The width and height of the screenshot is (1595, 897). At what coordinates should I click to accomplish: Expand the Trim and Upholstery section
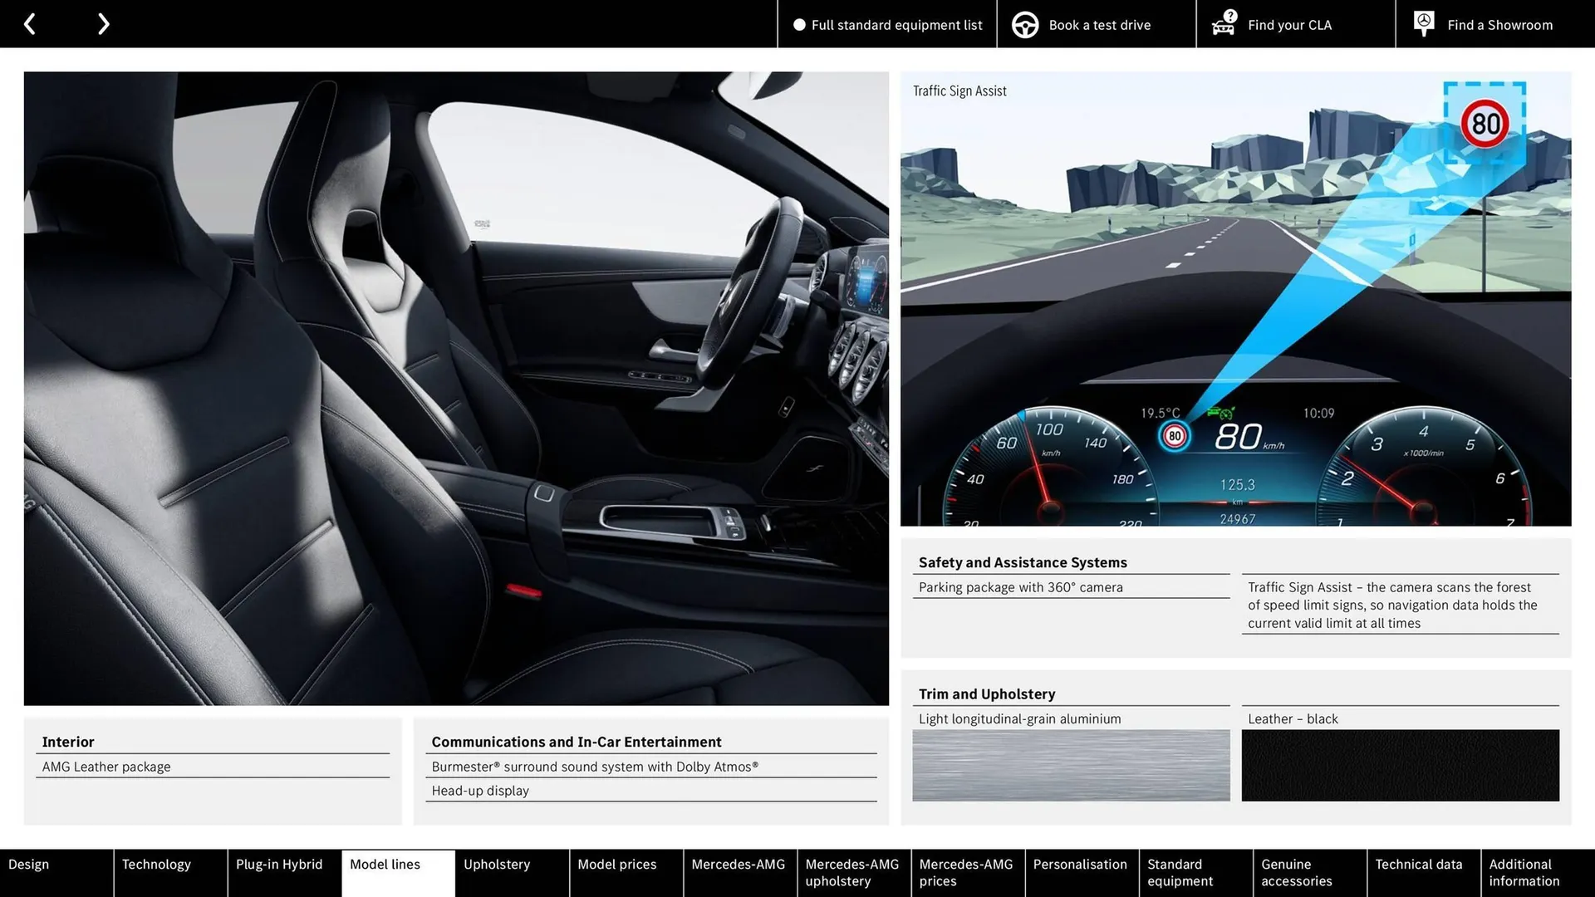986,694
